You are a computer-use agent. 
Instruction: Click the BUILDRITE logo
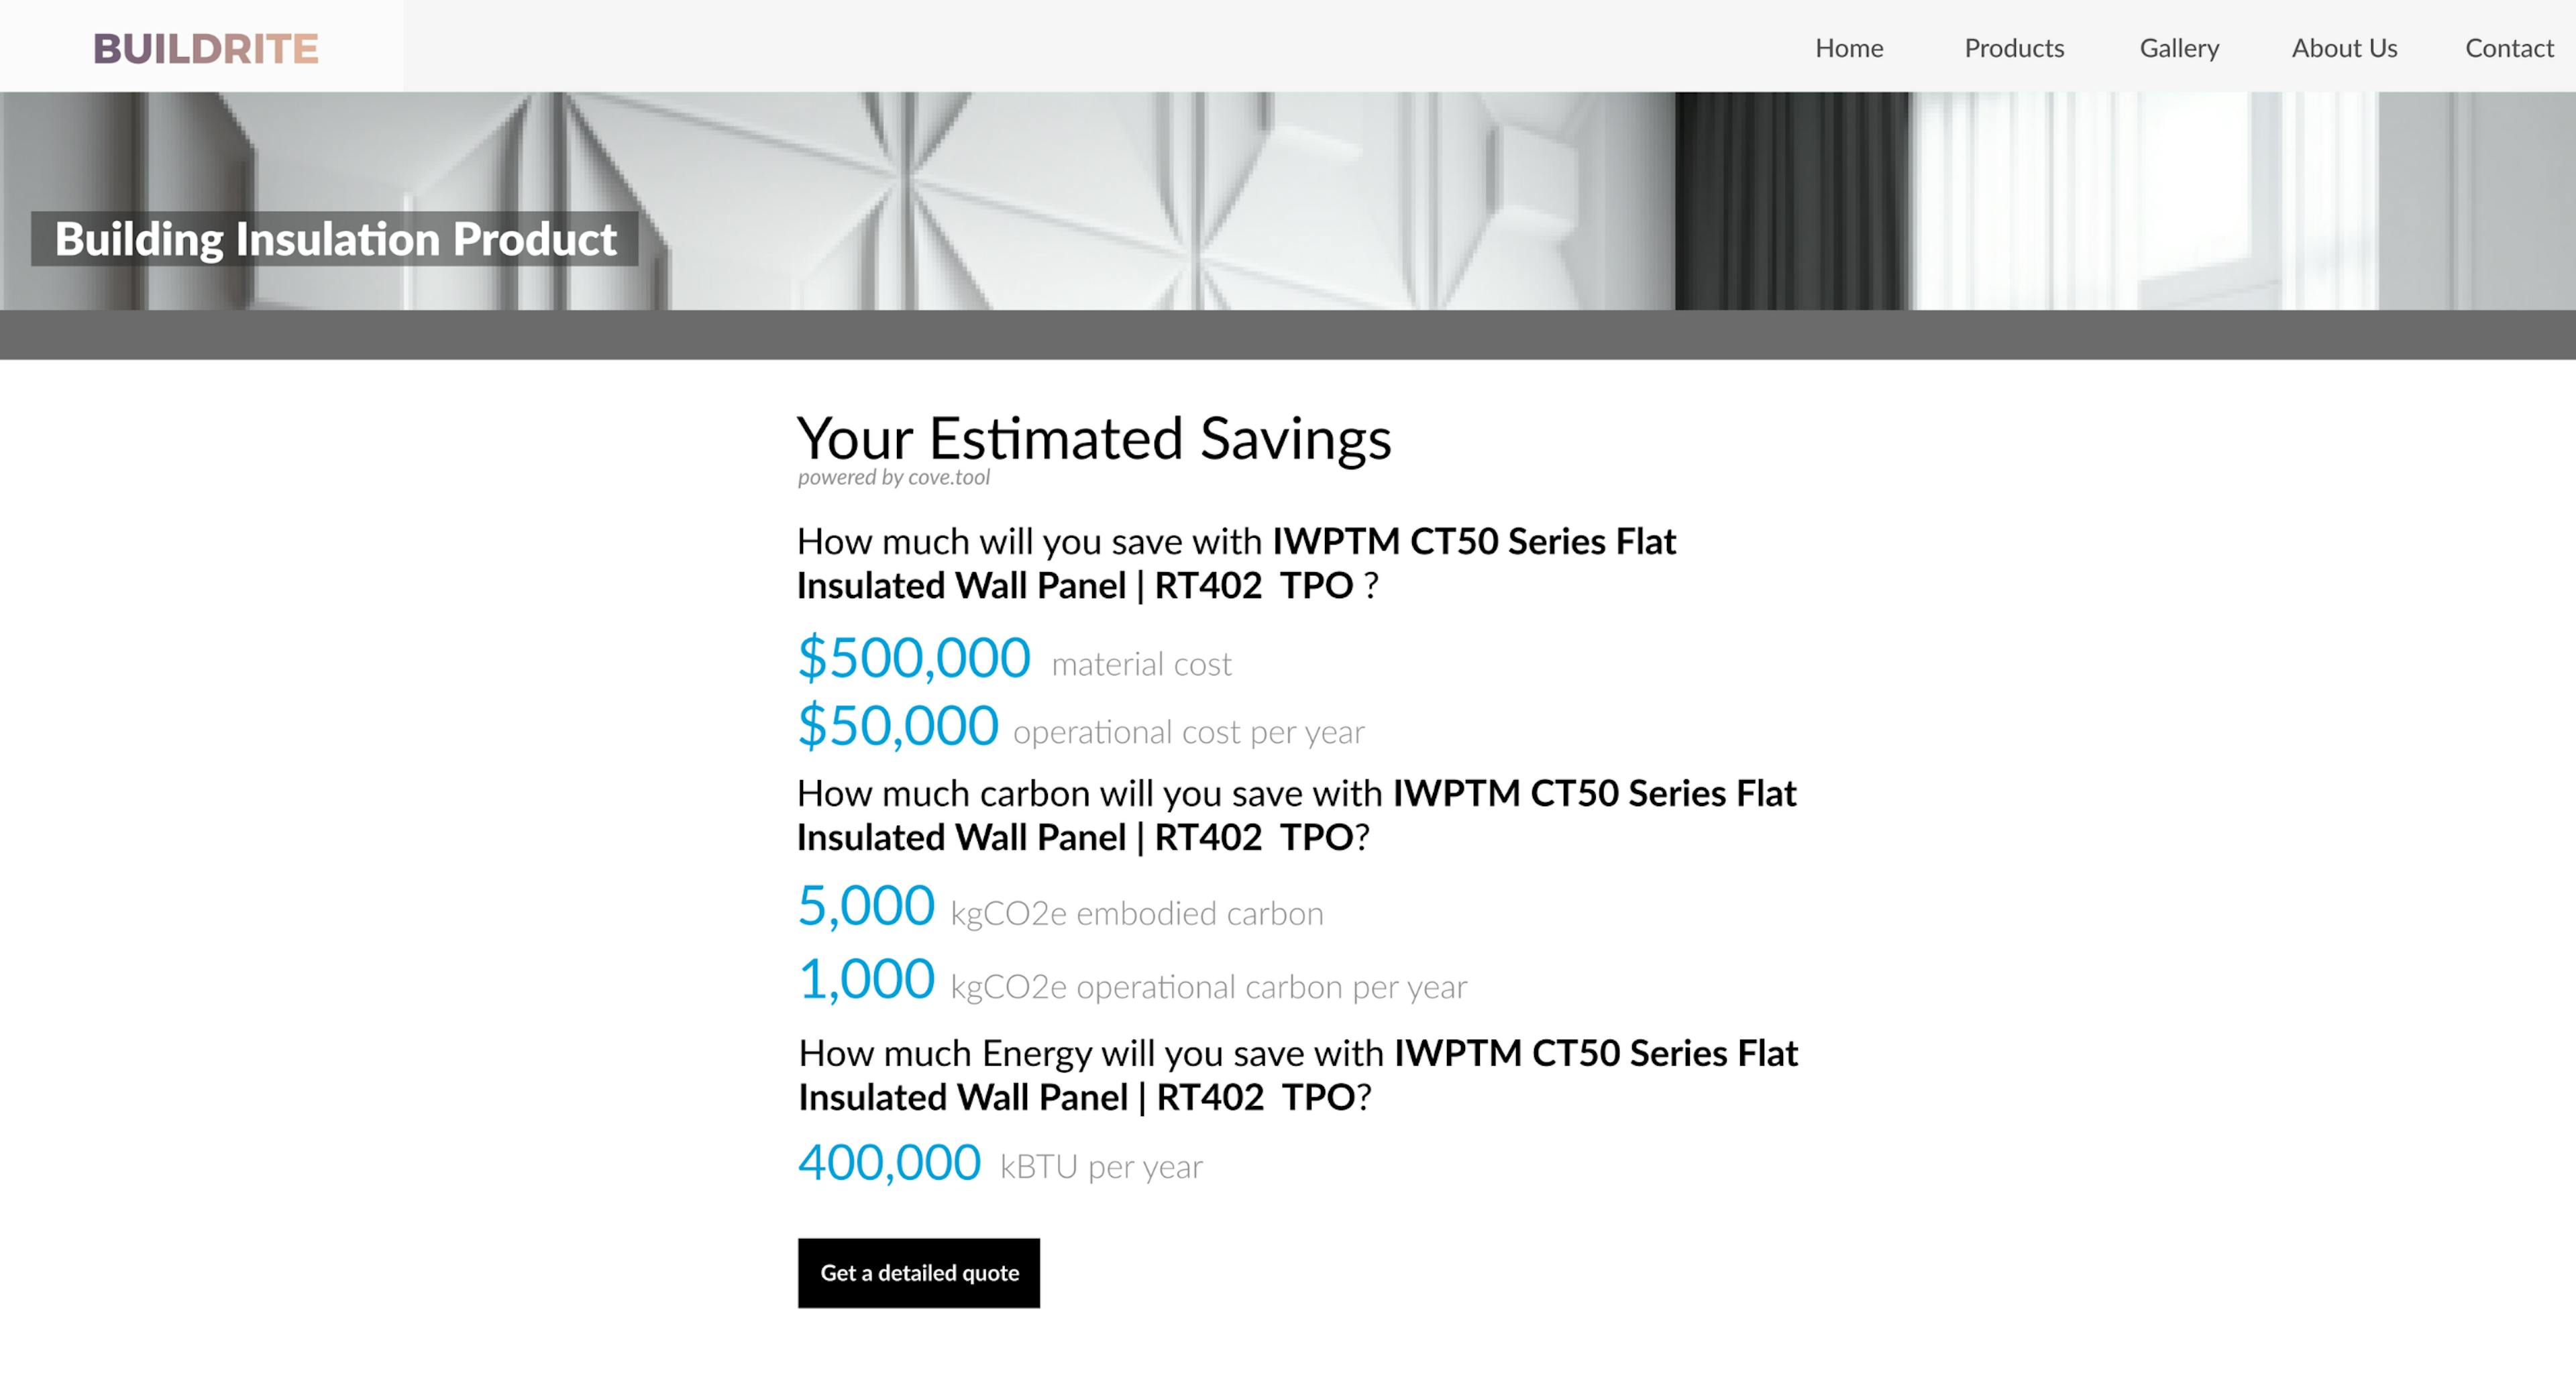pyautogui.click(x=205, y=48)
